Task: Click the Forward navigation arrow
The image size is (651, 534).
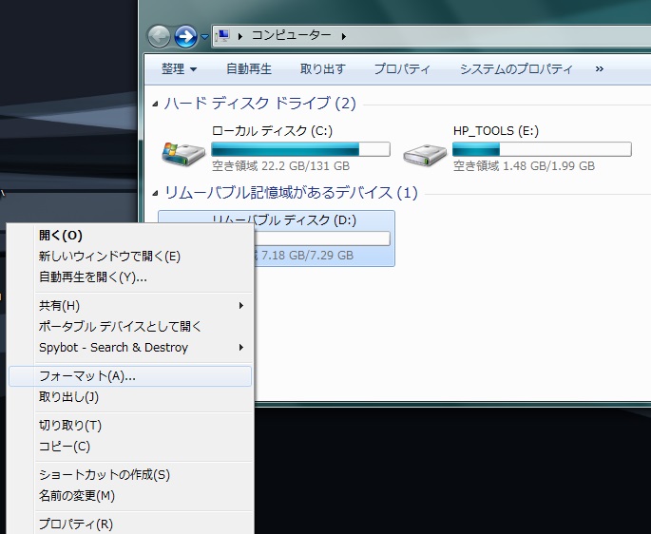Action: 185,36
